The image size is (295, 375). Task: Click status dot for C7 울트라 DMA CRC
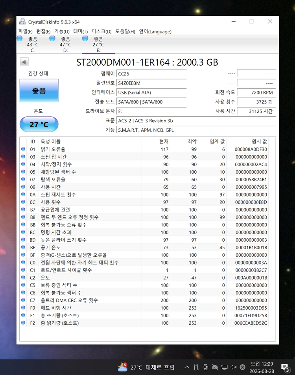pos(23,300)
